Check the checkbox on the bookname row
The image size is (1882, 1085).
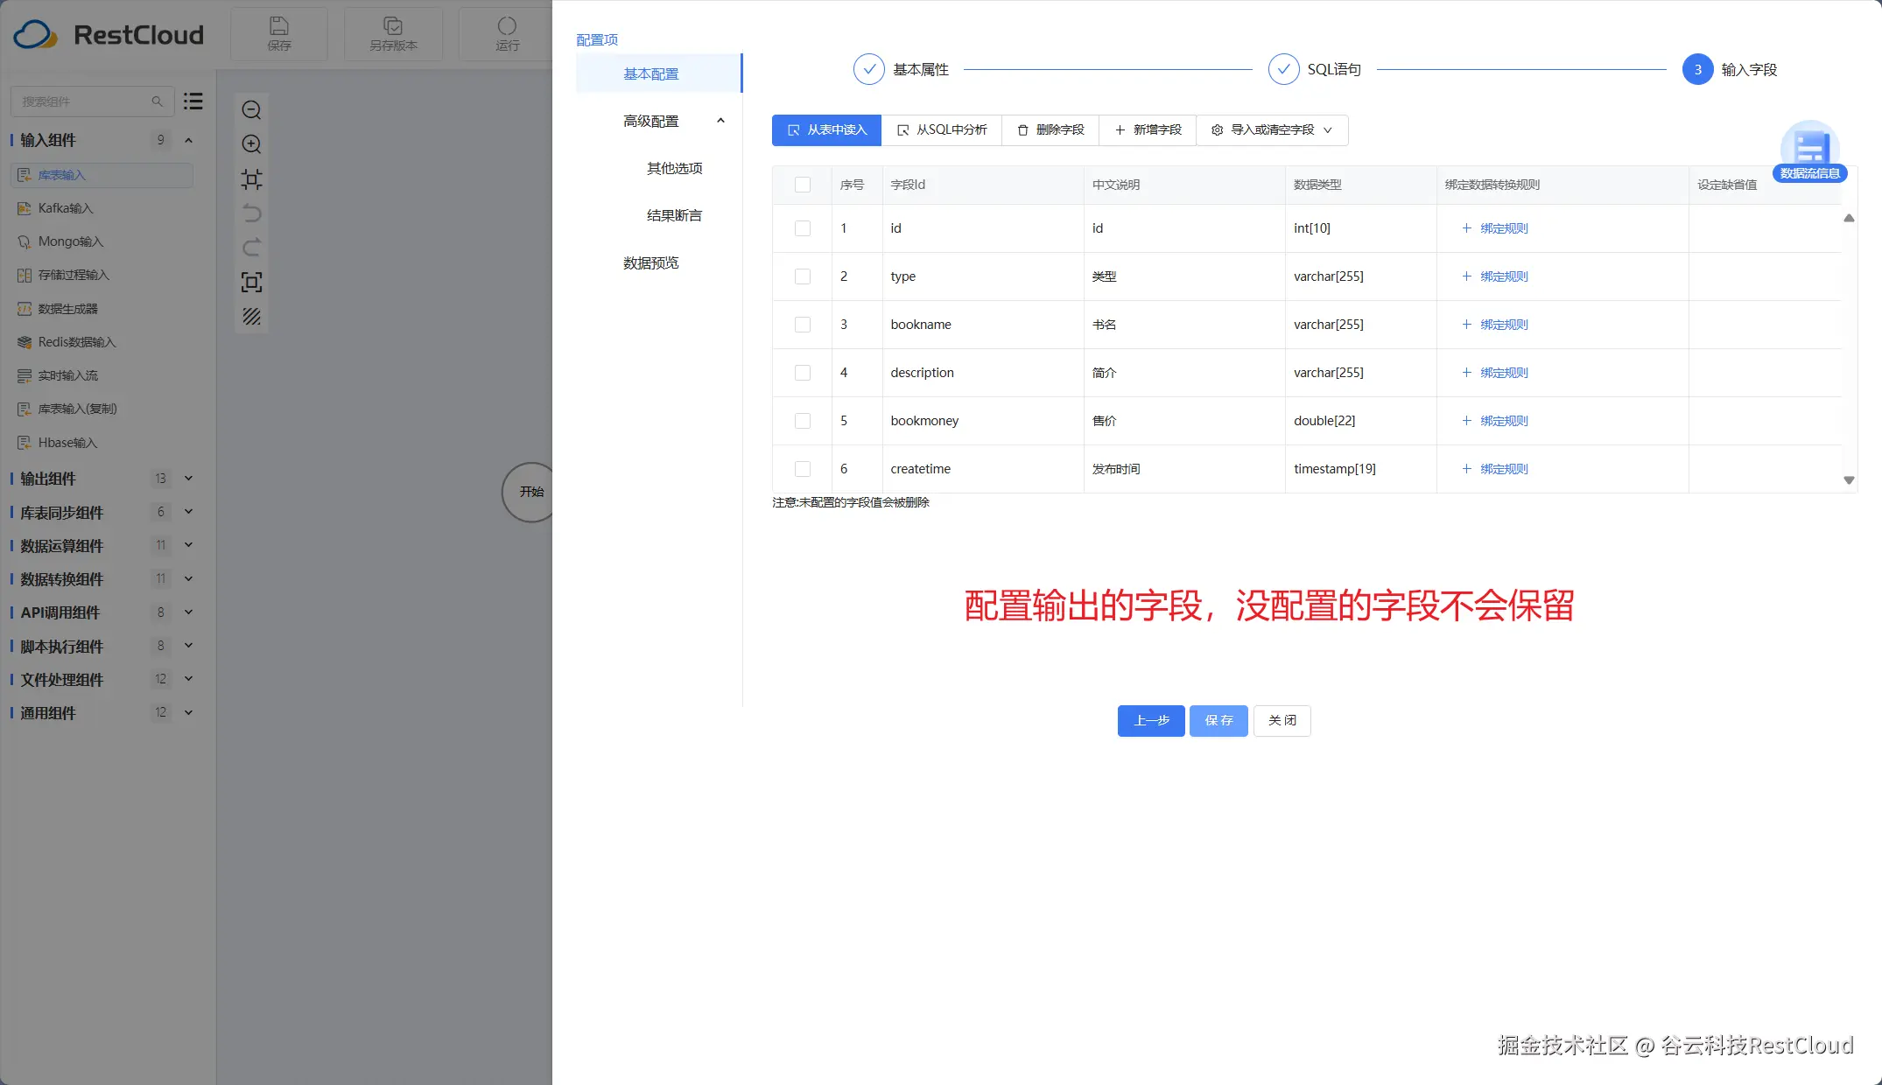[x=802, y=324]
